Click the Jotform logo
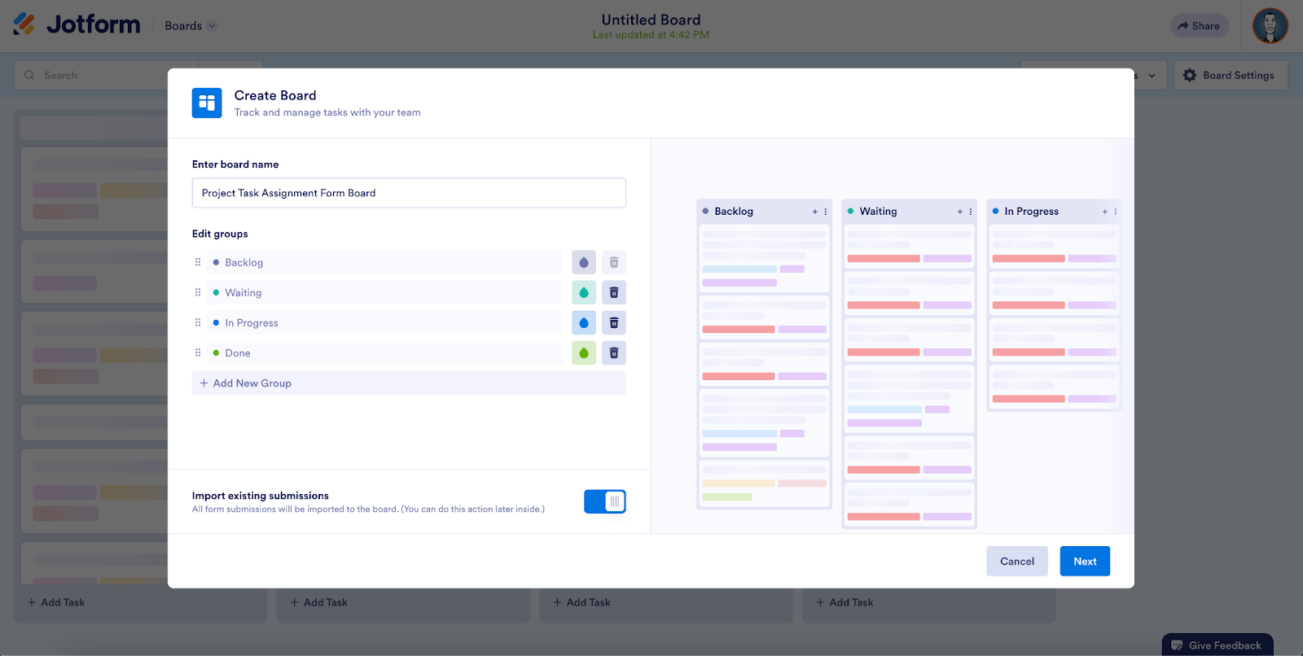Viewport: 1303px width, 656px height. tap(77, 25)
